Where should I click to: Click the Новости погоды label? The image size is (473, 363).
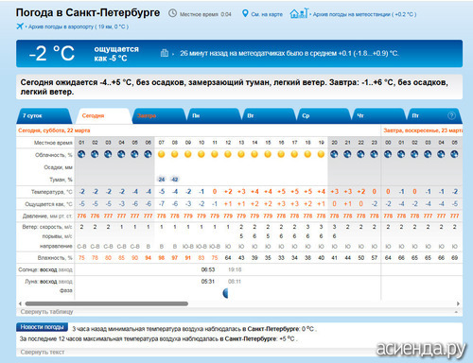click(42, 327)
